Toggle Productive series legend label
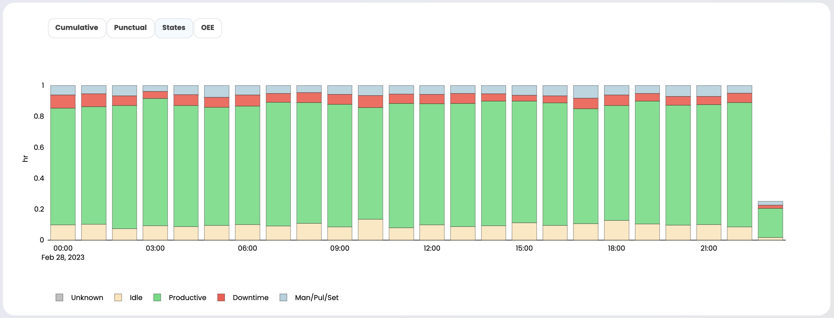Screen dimensions: 834x318 click(187, 297)
